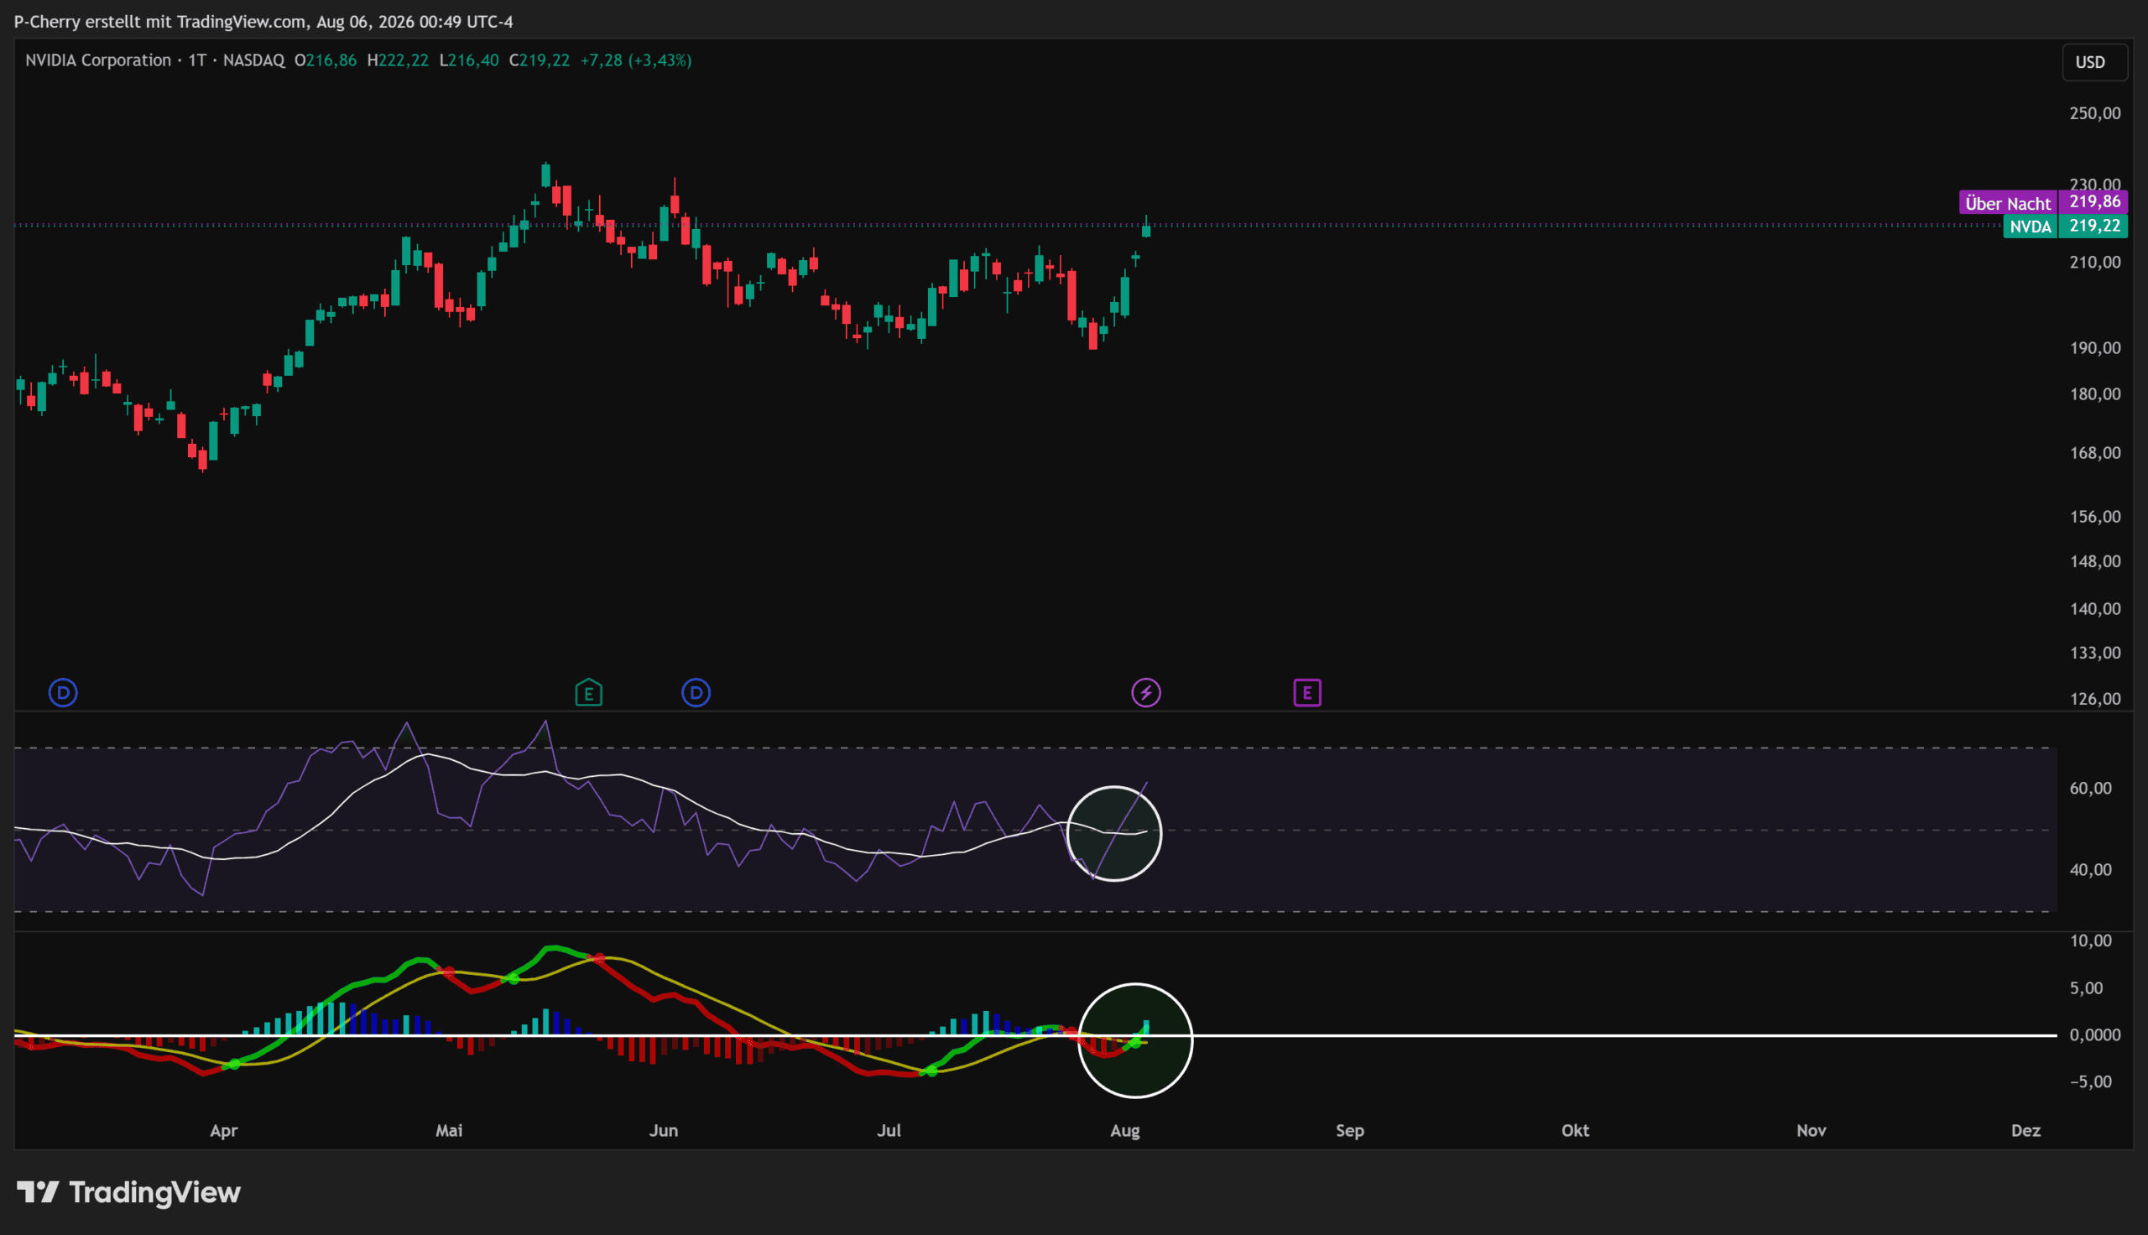2148x1235 pixels.
Task: Click the 148,00 price scale label
Action: click(x=2095, y=561)
